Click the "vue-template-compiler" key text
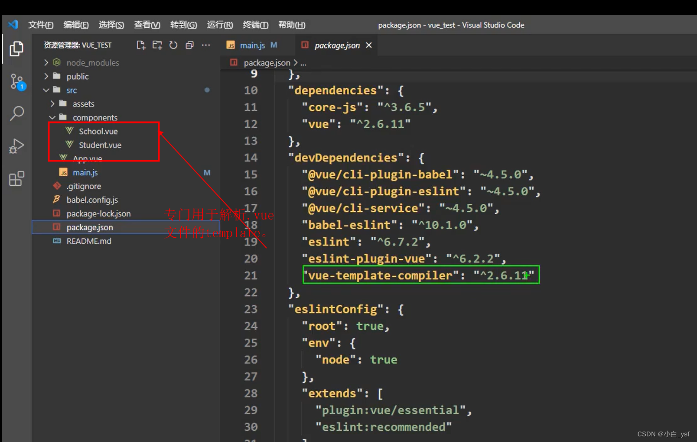 [x=381, y=275]
